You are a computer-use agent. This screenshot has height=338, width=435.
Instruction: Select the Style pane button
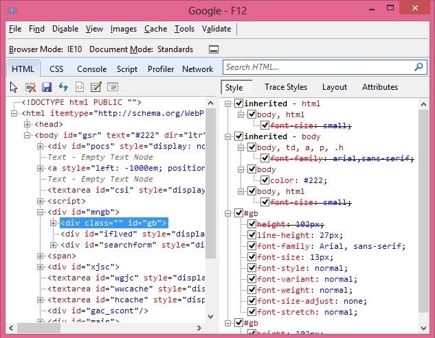point(236,88)
